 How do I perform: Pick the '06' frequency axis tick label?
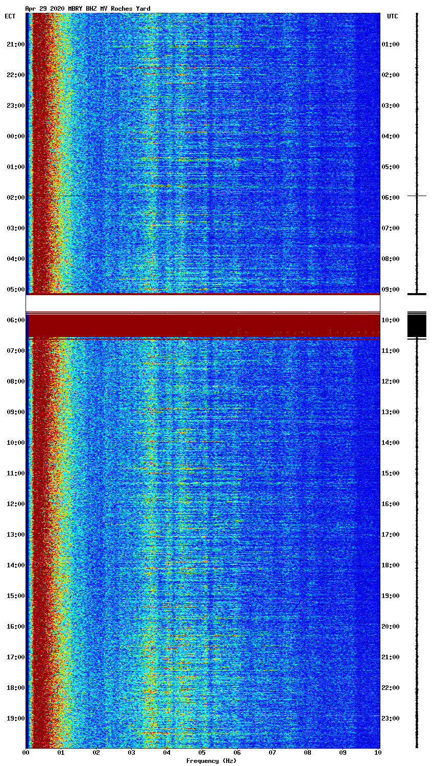(x=237, y=753)
